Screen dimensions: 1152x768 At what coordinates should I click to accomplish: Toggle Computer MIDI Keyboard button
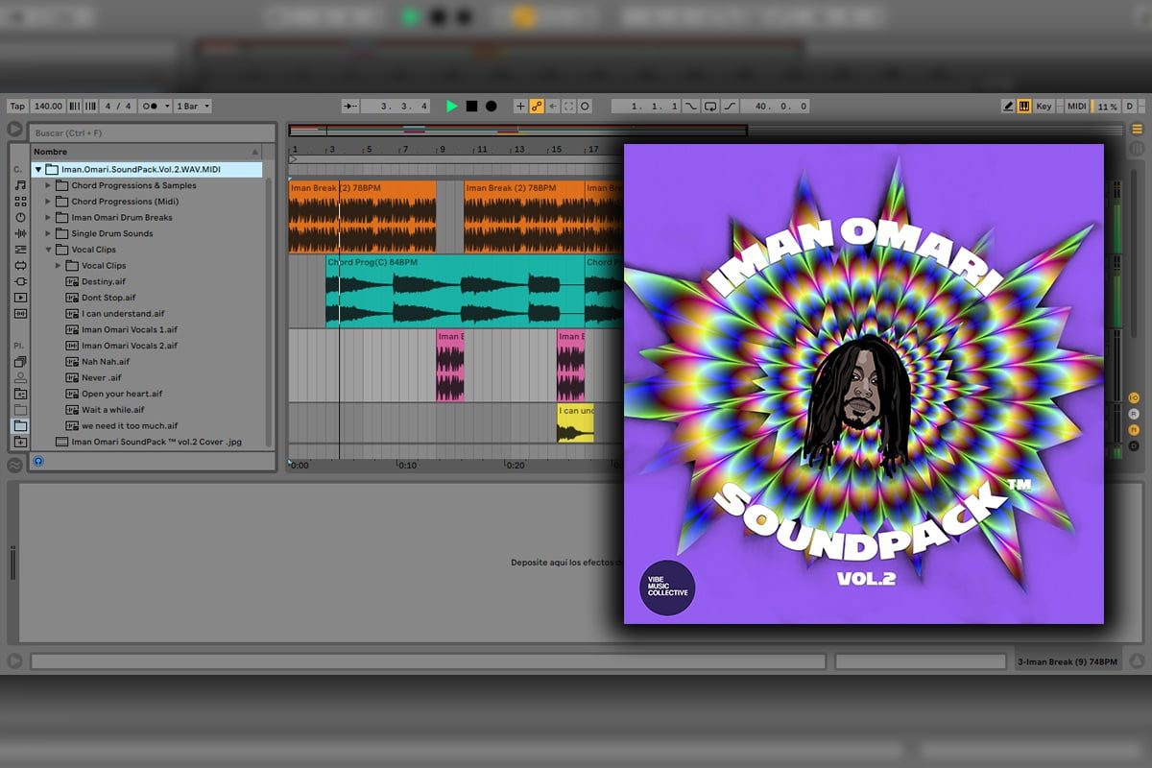[x=1024, y=107]
